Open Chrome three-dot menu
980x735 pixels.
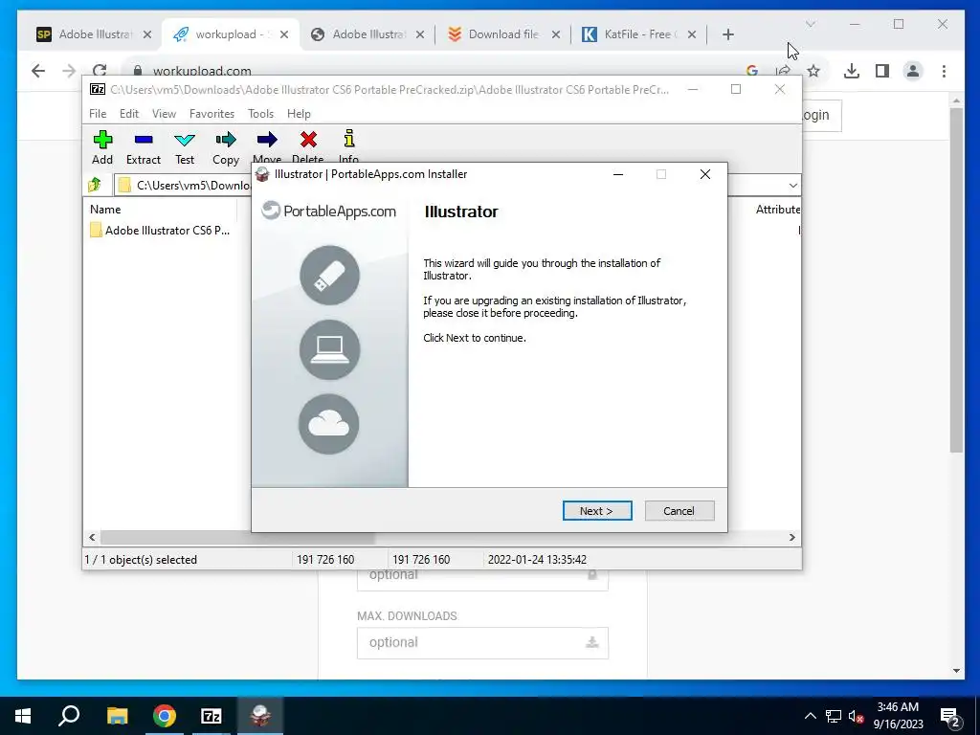click(944, 71)
